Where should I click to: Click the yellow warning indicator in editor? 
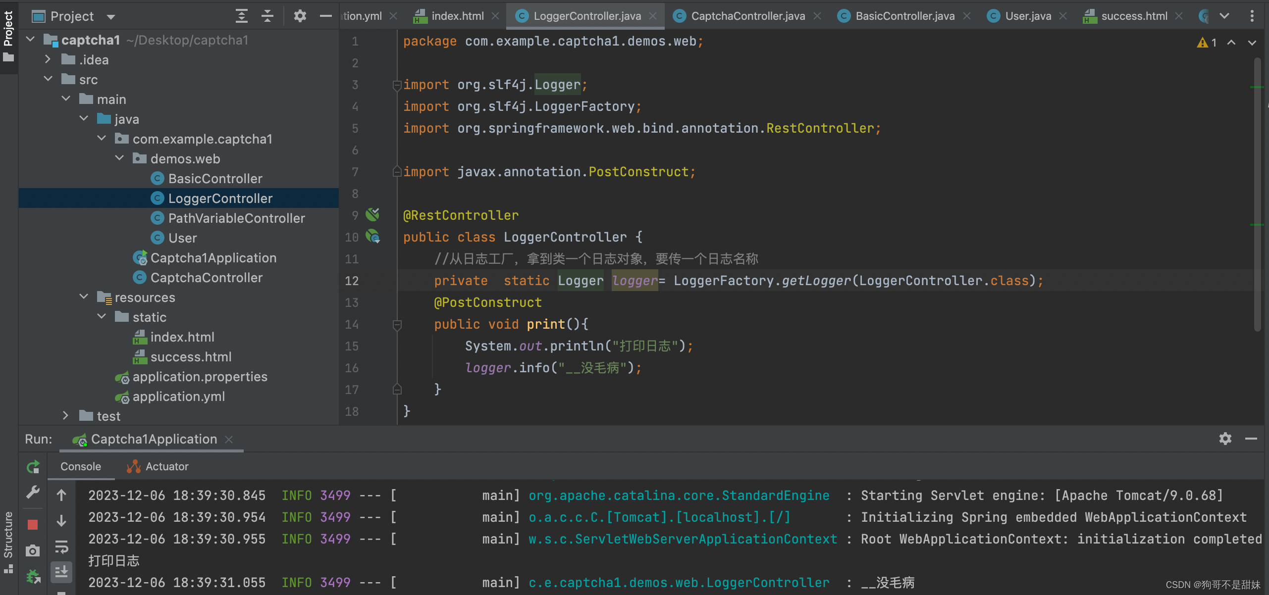(x=1207, y=43)
